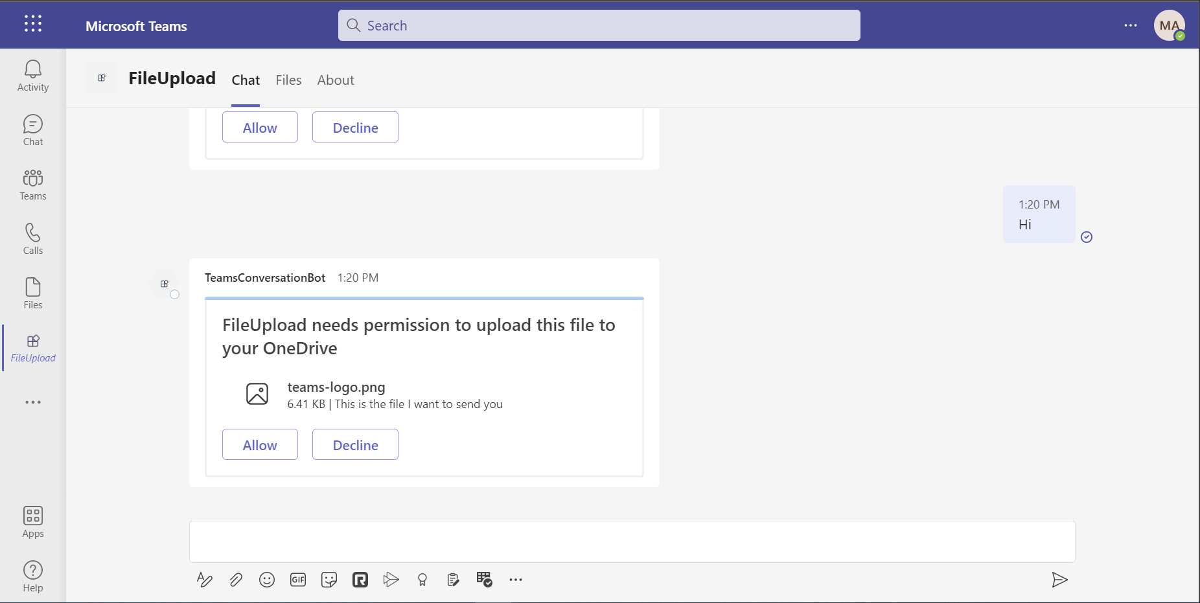The image size is (1200, 603).
Task: Switch to the Files tab of FileUpload
Action: click(288, 80)
